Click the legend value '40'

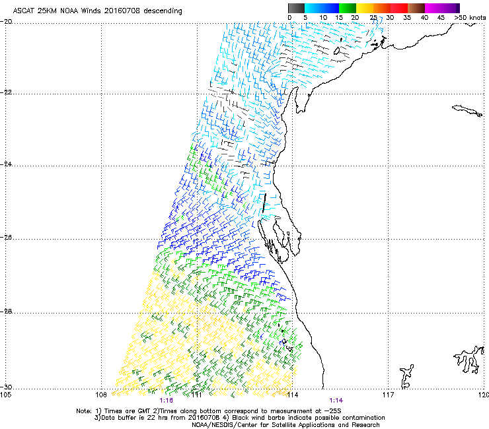coord(424,18)
